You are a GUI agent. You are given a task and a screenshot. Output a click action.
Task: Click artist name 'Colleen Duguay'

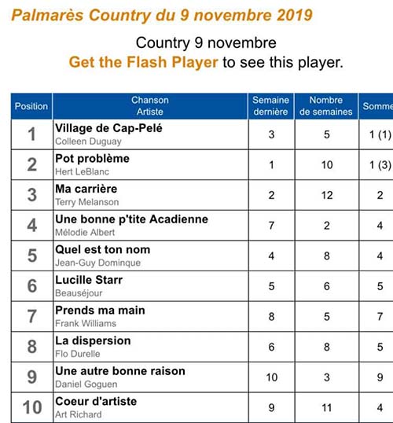click(88, 142)
